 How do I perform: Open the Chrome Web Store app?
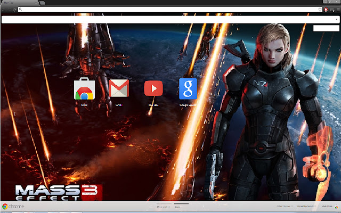84,88
